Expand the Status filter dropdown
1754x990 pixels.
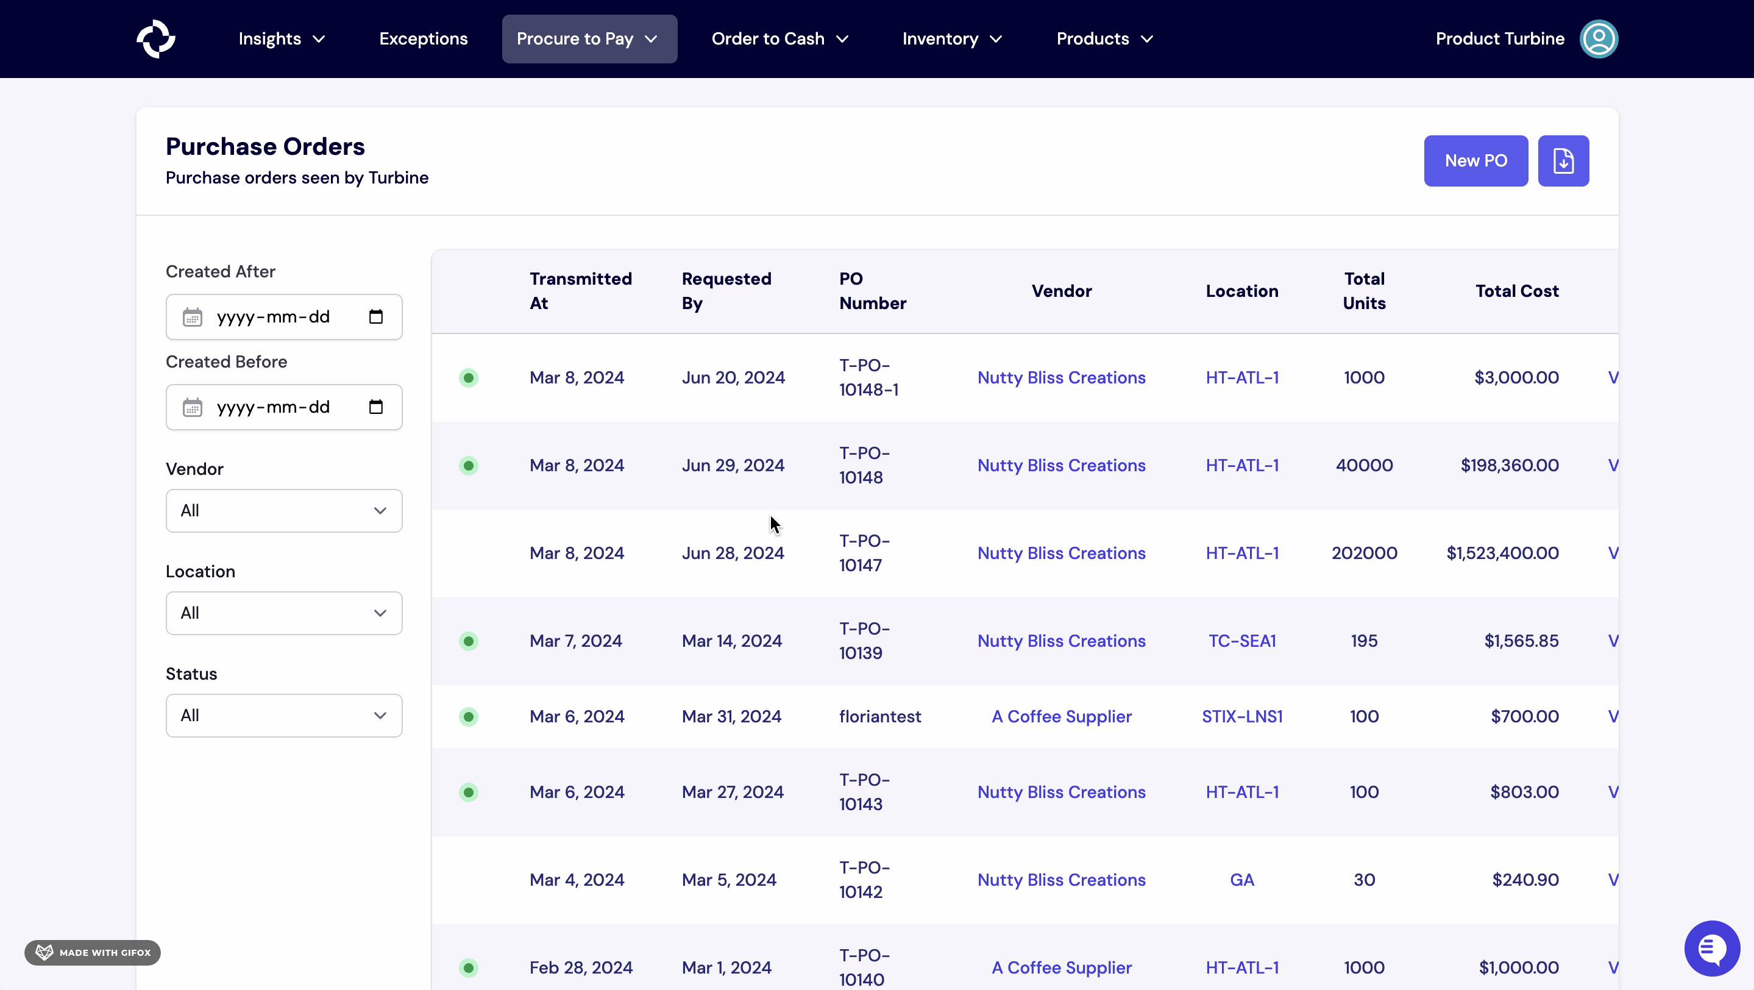[284, 716]
